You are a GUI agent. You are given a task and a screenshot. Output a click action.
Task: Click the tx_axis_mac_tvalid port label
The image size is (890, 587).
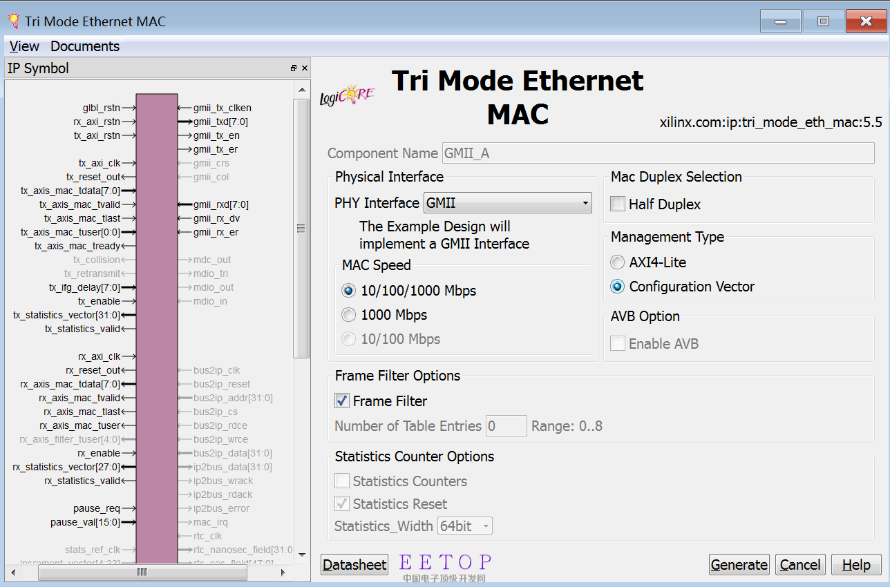pos(80,204)
